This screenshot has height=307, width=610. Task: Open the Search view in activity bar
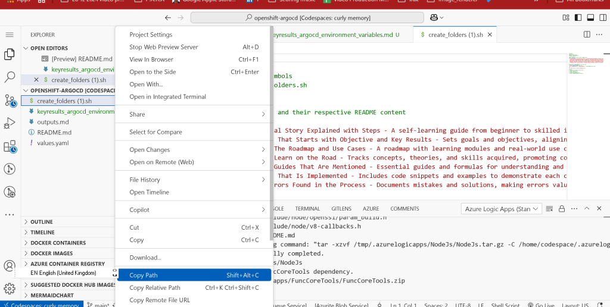click(10, 77)
